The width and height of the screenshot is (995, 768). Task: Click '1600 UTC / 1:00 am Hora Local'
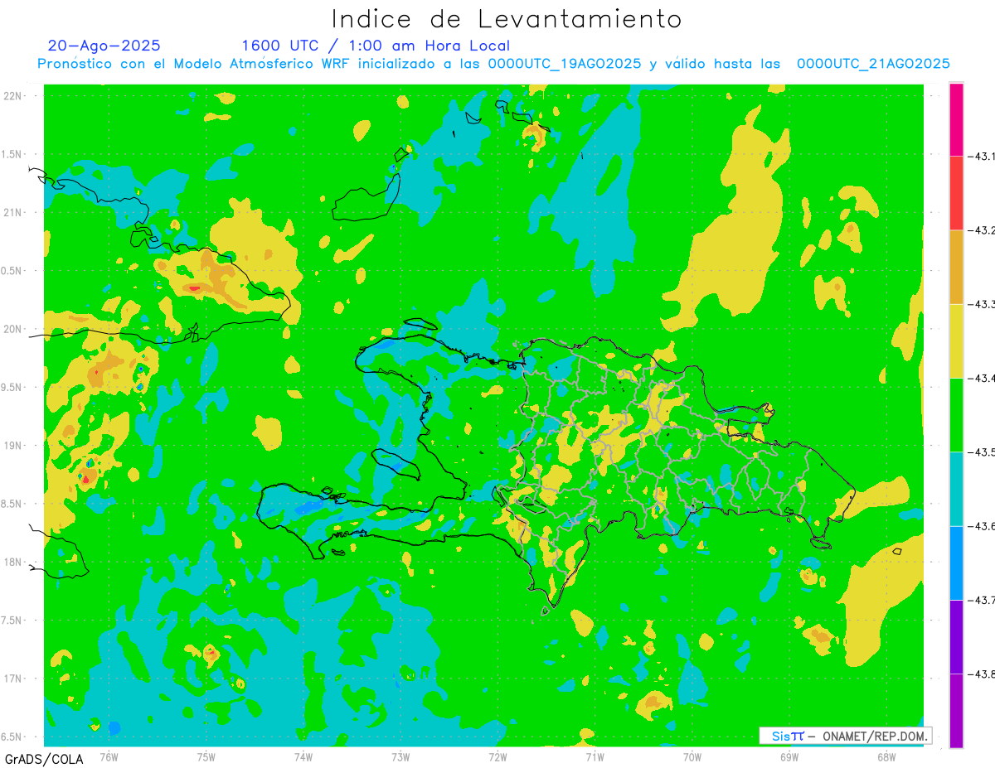click(376, 46)
